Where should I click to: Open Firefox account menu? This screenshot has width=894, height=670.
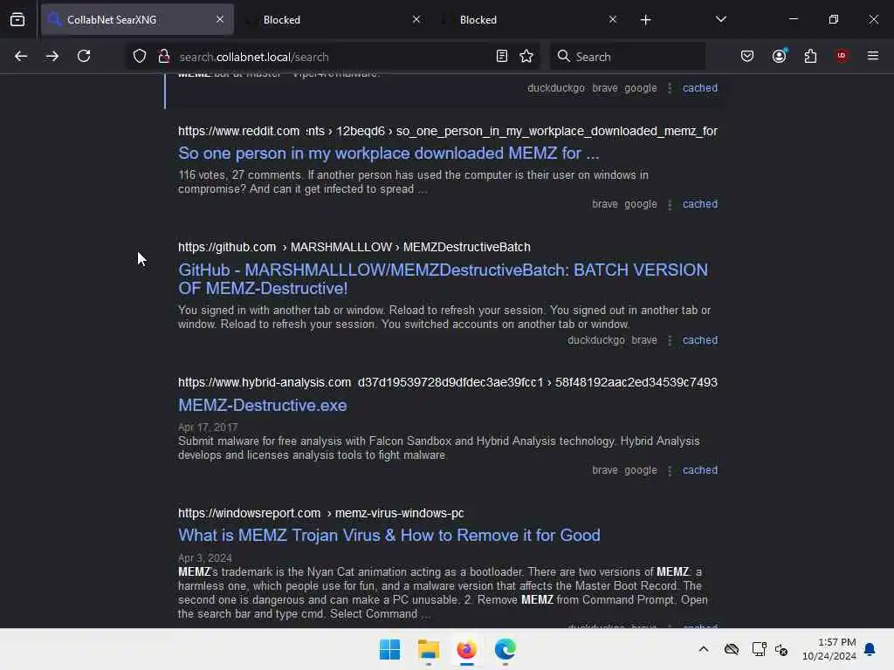point(780,56)
